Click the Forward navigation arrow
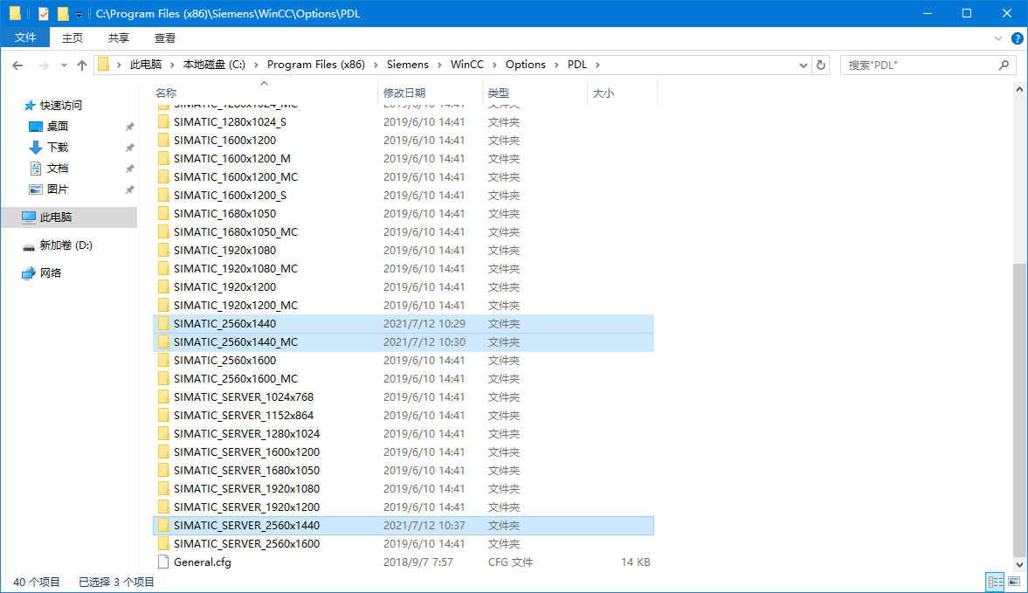 tap(44, 65)
